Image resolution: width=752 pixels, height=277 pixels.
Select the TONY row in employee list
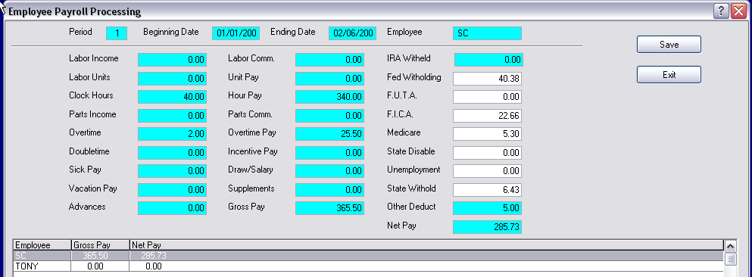(368, 266)
